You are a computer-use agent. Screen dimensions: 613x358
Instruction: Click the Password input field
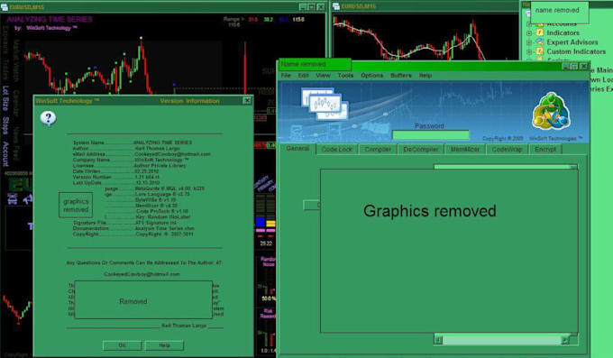tap(430, 135)
